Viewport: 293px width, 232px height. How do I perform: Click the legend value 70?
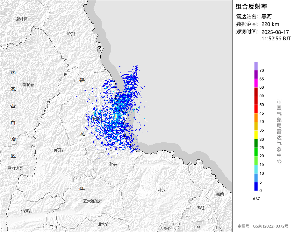click(261, 71)
